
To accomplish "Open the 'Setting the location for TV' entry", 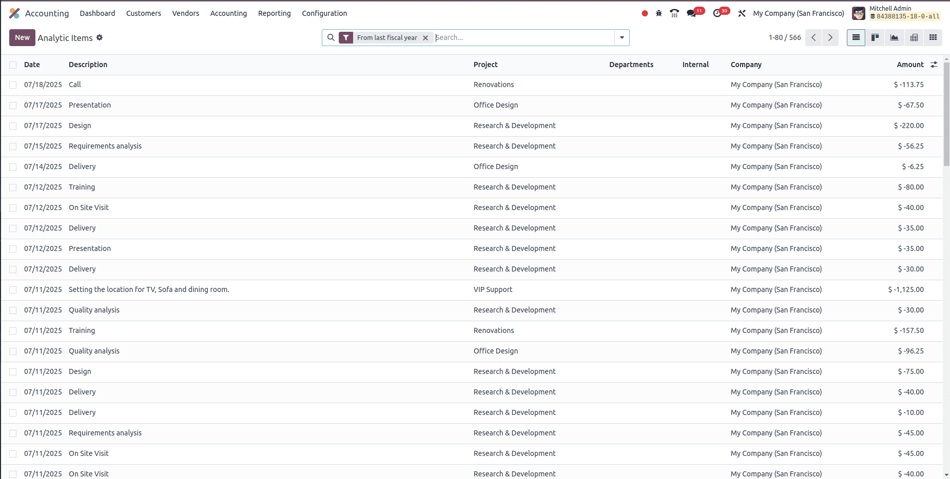I will click(149, 289).
